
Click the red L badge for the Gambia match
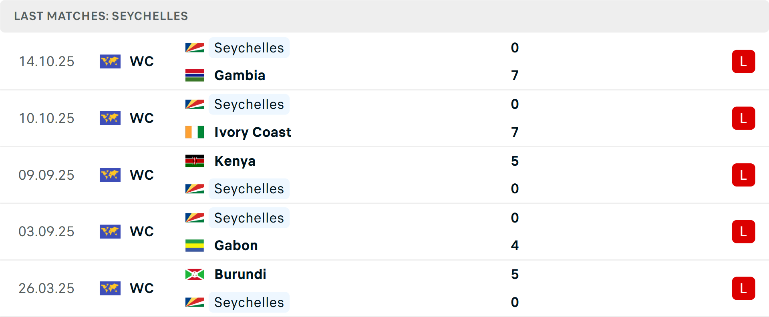click(743, 61)
